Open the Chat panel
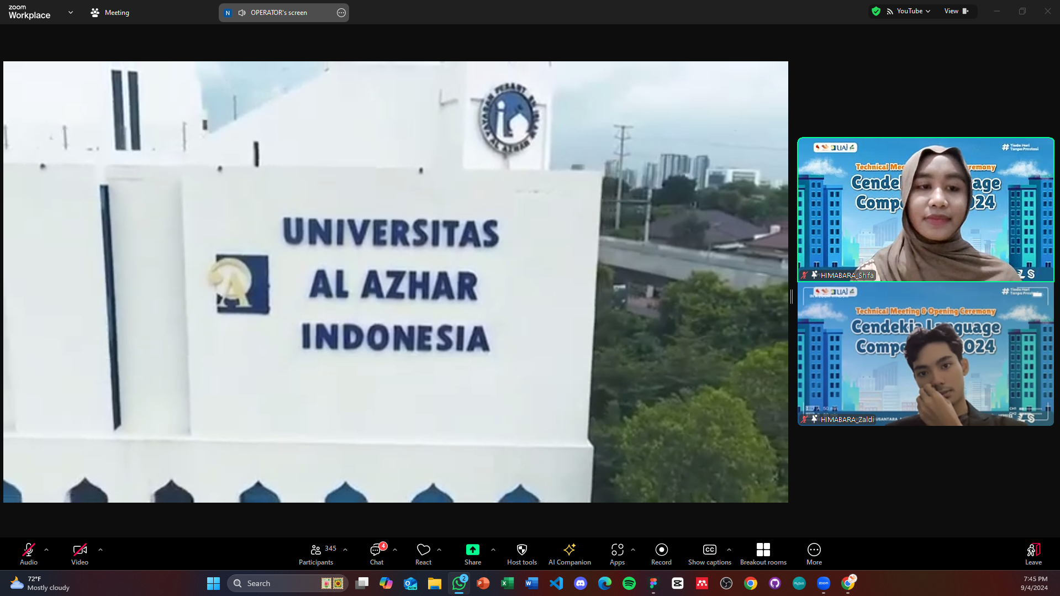This screenshot has width=1060, height=596. tap(377, 554)
